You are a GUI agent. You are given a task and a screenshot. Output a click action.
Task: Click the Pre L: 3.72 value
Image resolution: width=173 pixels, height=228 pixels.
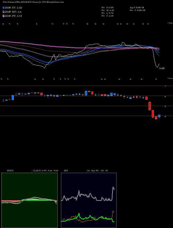108,13
